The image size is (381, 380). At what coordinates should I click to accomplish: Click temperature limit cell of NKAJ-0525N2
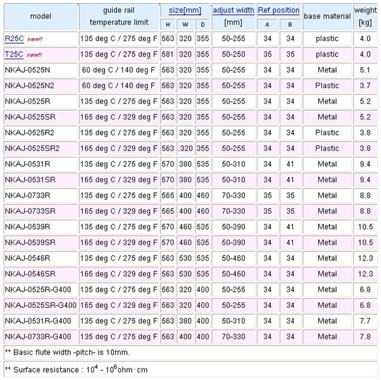tap(119, 86)
